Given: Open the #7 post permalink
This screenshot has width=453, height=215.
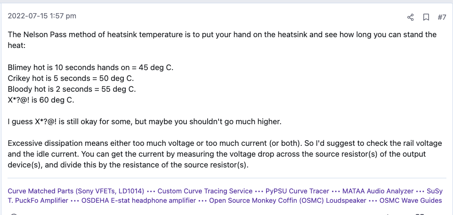Looking at the screenshot, I should (x=441, y=17).
